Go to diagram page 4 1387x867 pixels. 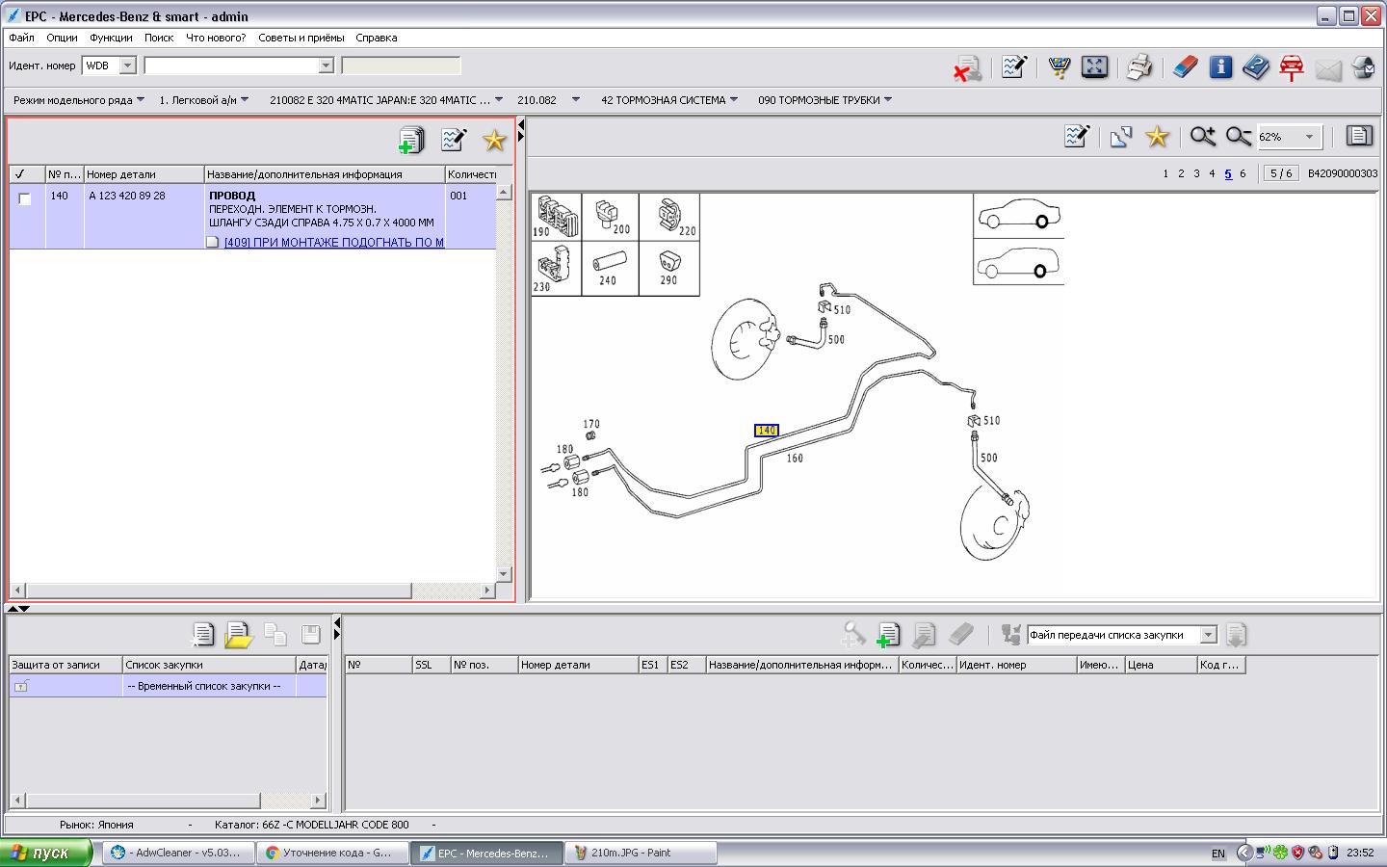click(x=1212, y=173)
